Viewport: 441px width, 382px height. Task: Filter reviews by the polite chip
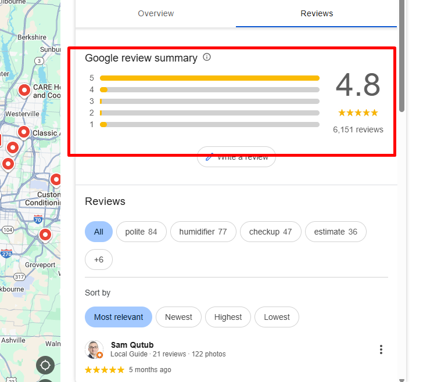pyautogui.click(x=141, y=232)
